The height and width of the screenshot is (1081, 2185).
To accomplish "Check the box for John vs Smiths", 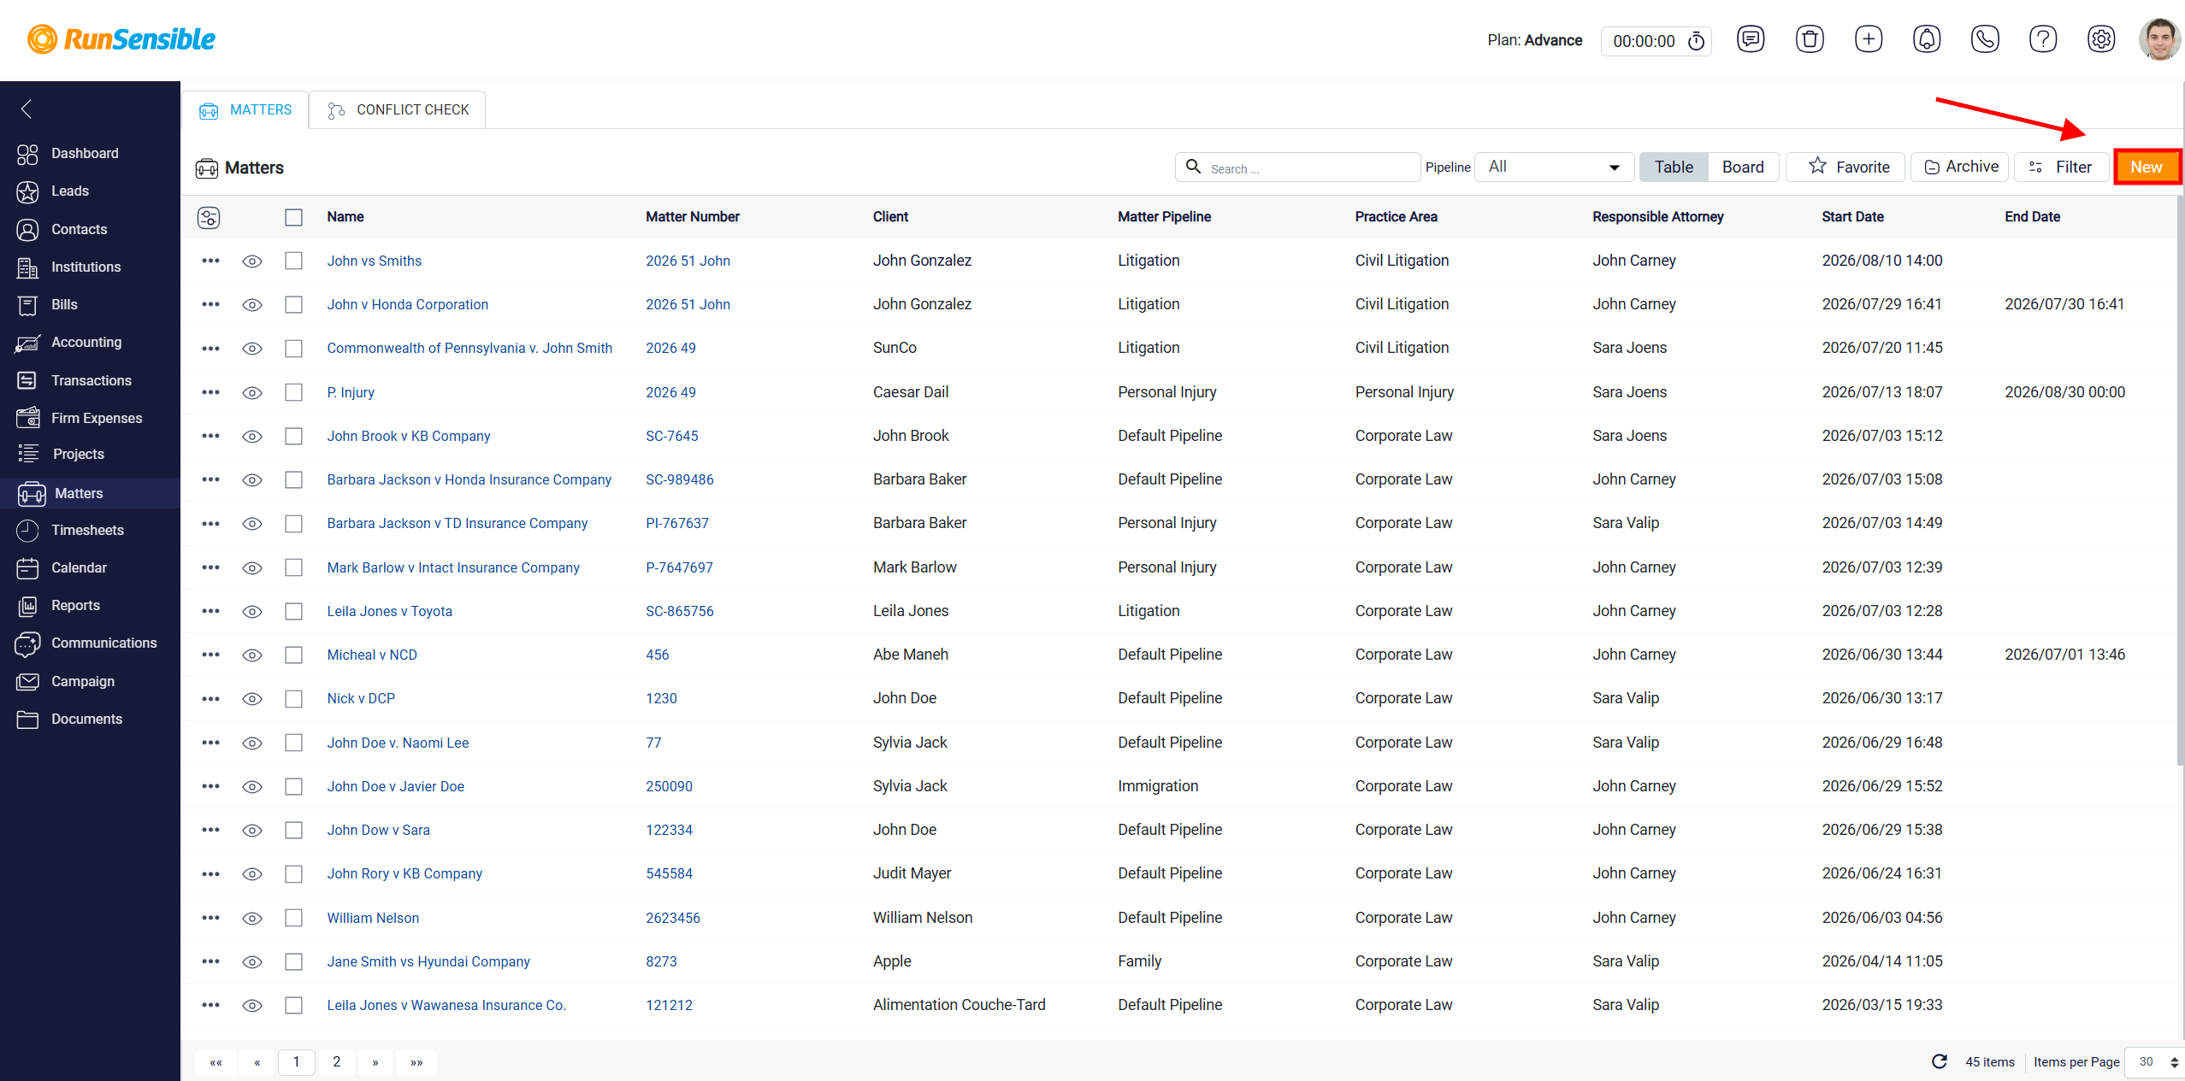I will point(293,261).
